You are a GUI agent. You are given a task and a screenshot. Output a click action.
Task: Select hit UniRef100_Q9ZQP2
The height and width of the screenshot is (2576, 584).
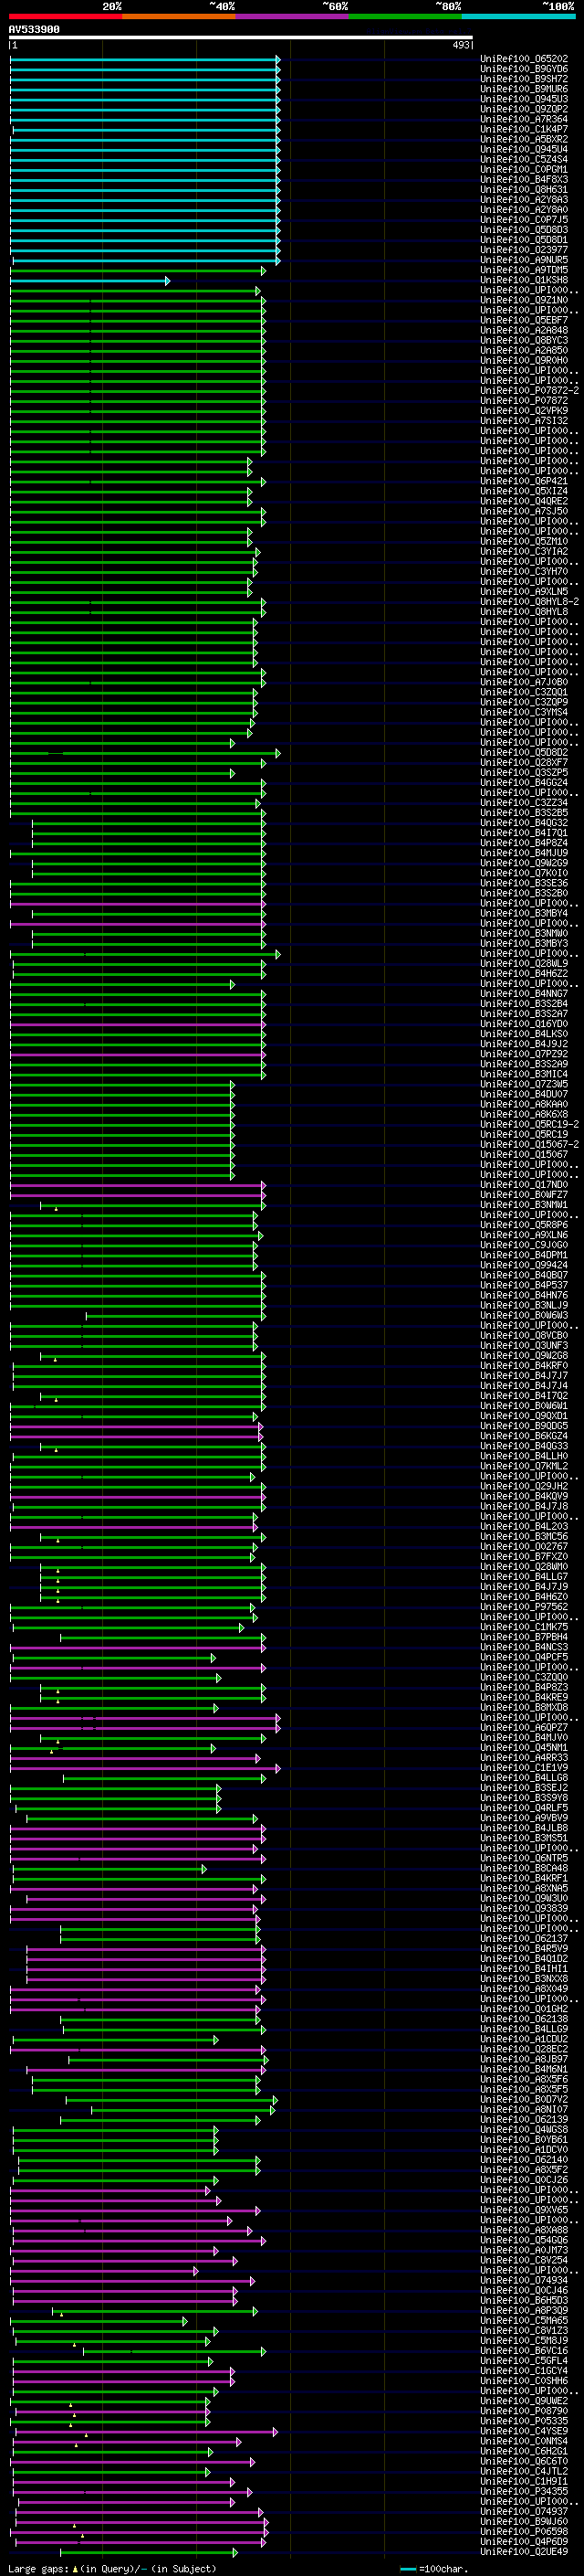[x=524, y=109]
